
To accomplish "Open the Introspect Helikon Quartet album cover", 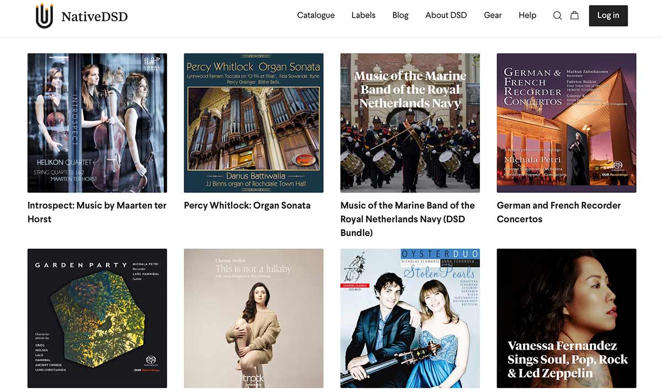I will [x=97, y=123].
